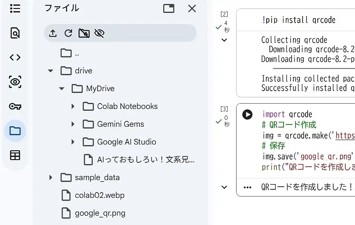Open the variable inspector eye-scan icon
This screenshot has height=225, width=355.
[15, 82]
